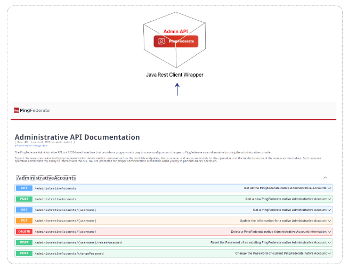Click the red PingFederate badge in the cube
348x270 pixels.
pos(176,41)
